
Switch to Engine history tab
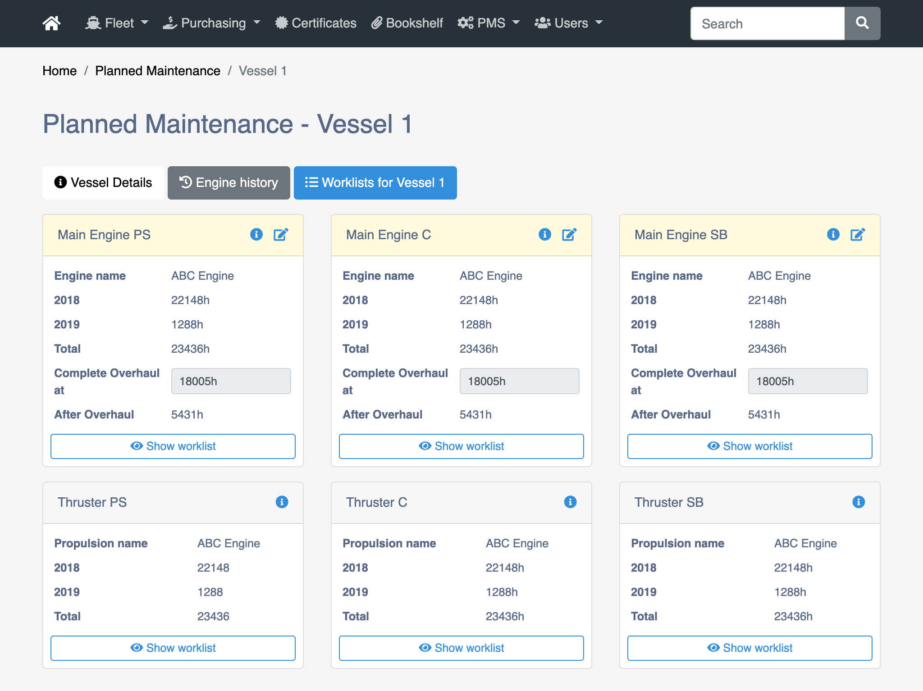tap(227, 182)
